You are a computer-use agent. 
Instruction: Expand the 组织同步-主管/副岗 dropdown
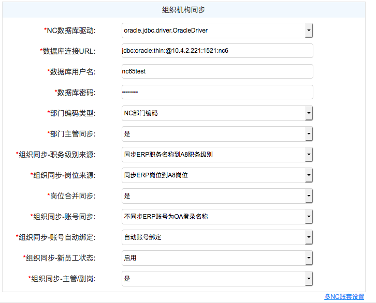217,279
